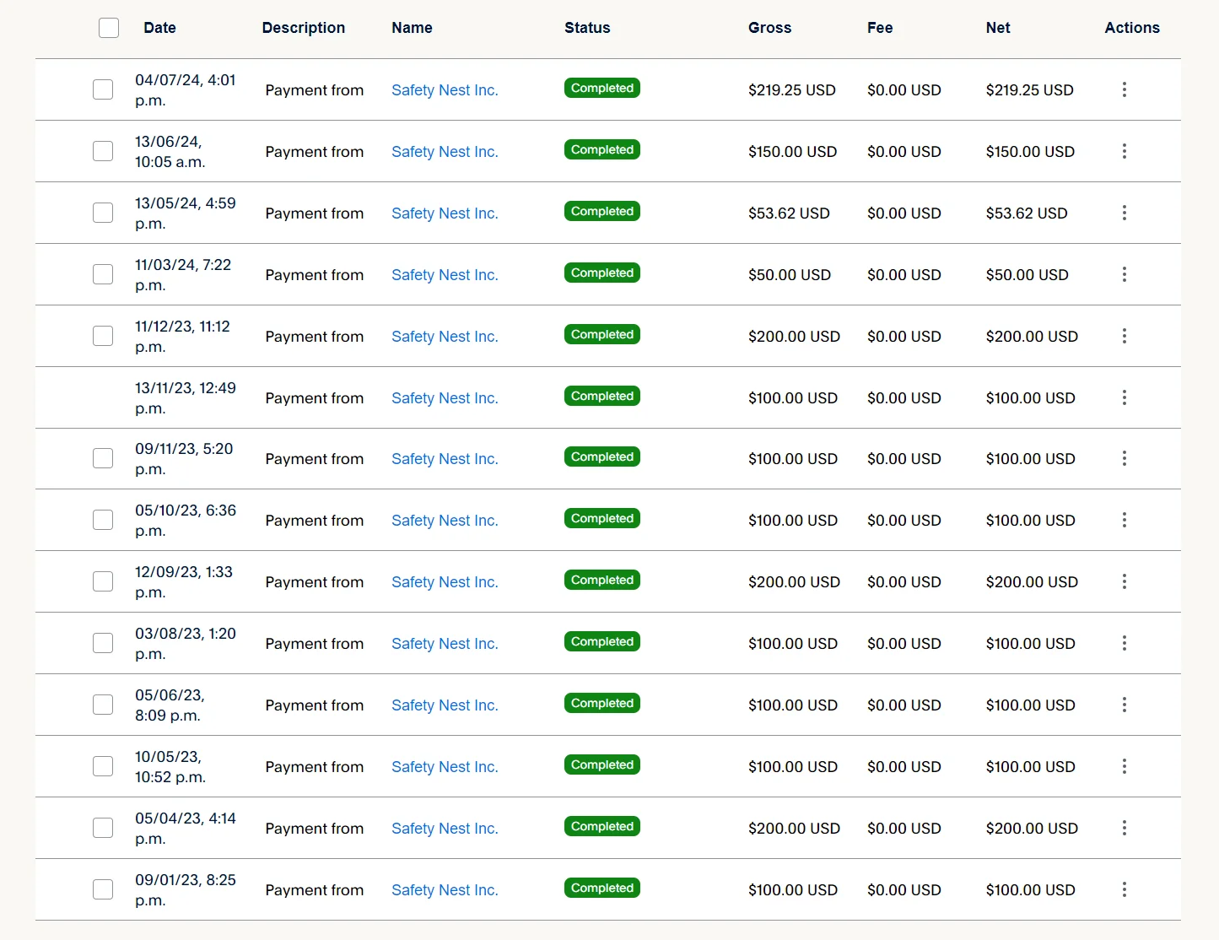Open Safety Nest Inc. link for 05/04/23
Viewport: 1219px width, 940px height.
coord(445,829)
